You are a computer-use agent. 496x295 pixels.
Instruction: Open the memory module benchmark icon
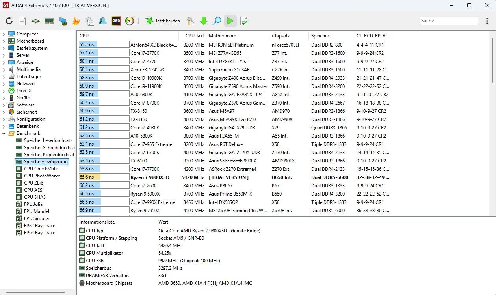click(x=49, y=21)
